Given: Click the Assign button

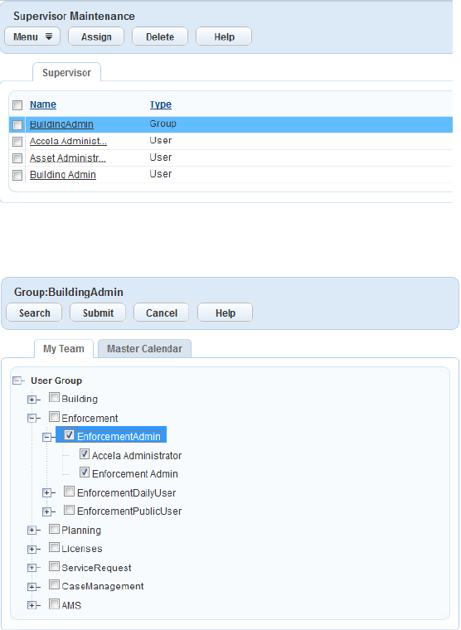Looking at the screenshot, I should click(96, 36).
